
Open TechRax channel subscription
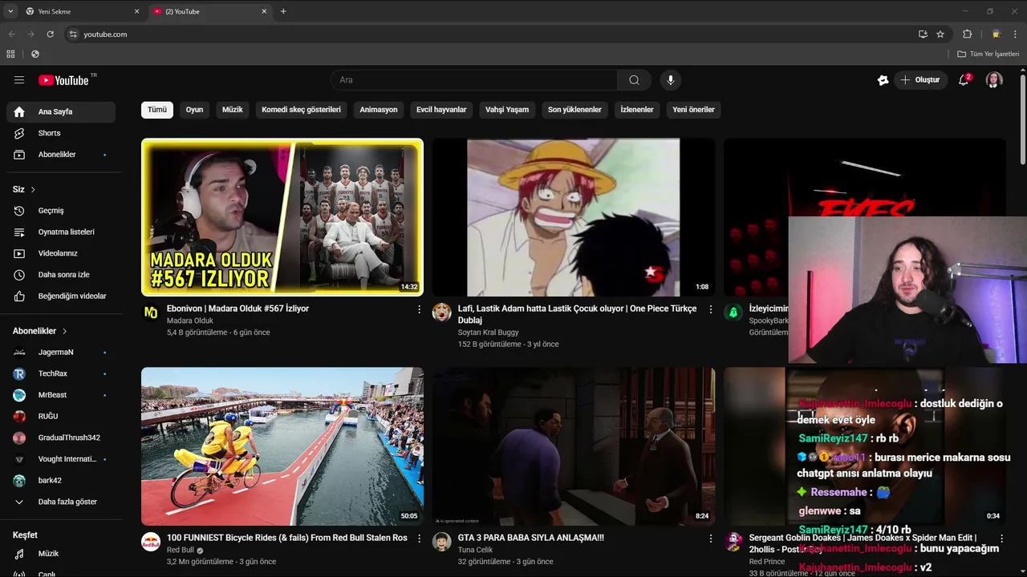[x=61, y=373]
